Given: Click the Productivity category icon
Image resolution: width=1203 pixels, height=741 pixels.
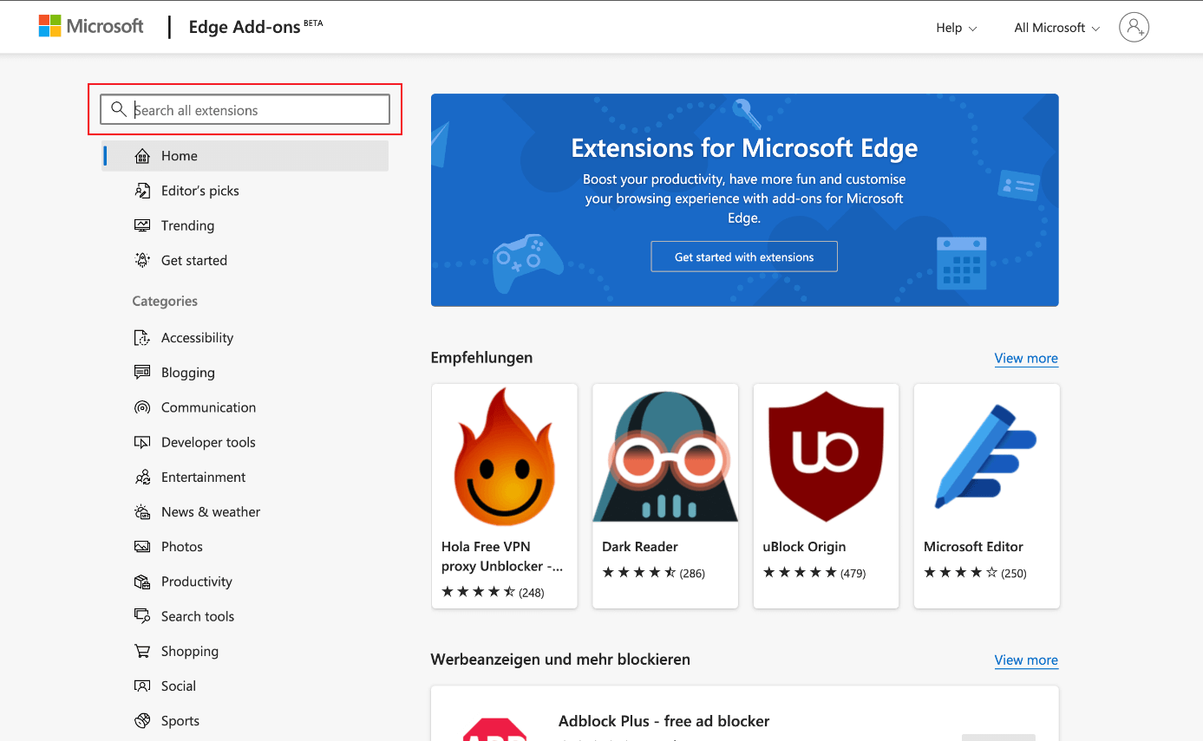Looking at the screenshot, I should tap(142, 582).
